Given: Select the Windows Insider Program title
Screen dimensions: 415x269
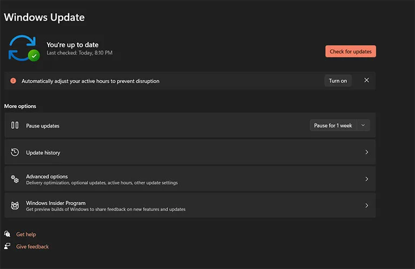Looking at the screenshot, I should 56,203.
